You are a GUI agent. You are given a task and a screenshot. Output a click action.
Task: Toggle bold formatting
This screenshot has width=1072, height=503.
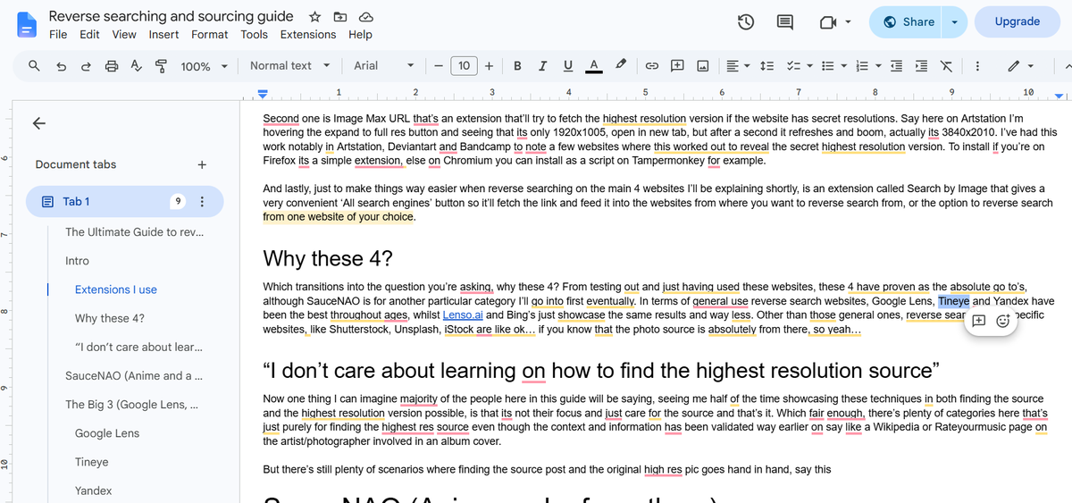point(516,66)
